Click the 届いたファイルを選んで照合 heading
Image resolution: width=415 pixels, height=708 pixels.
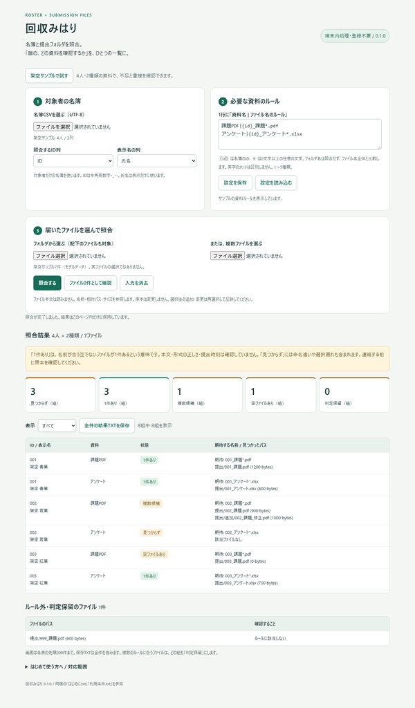pyautogui.click(x=79, y=230)
